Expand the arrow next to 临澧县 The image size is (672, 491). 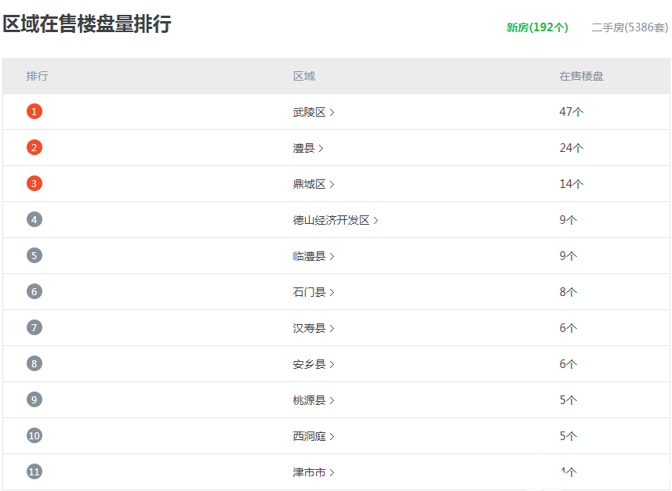tap(332, 256)
